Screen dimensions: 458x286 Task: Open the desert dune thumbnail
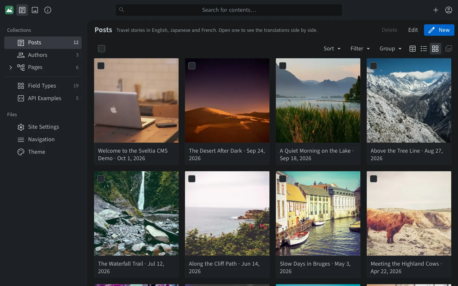tap(227, 100)
